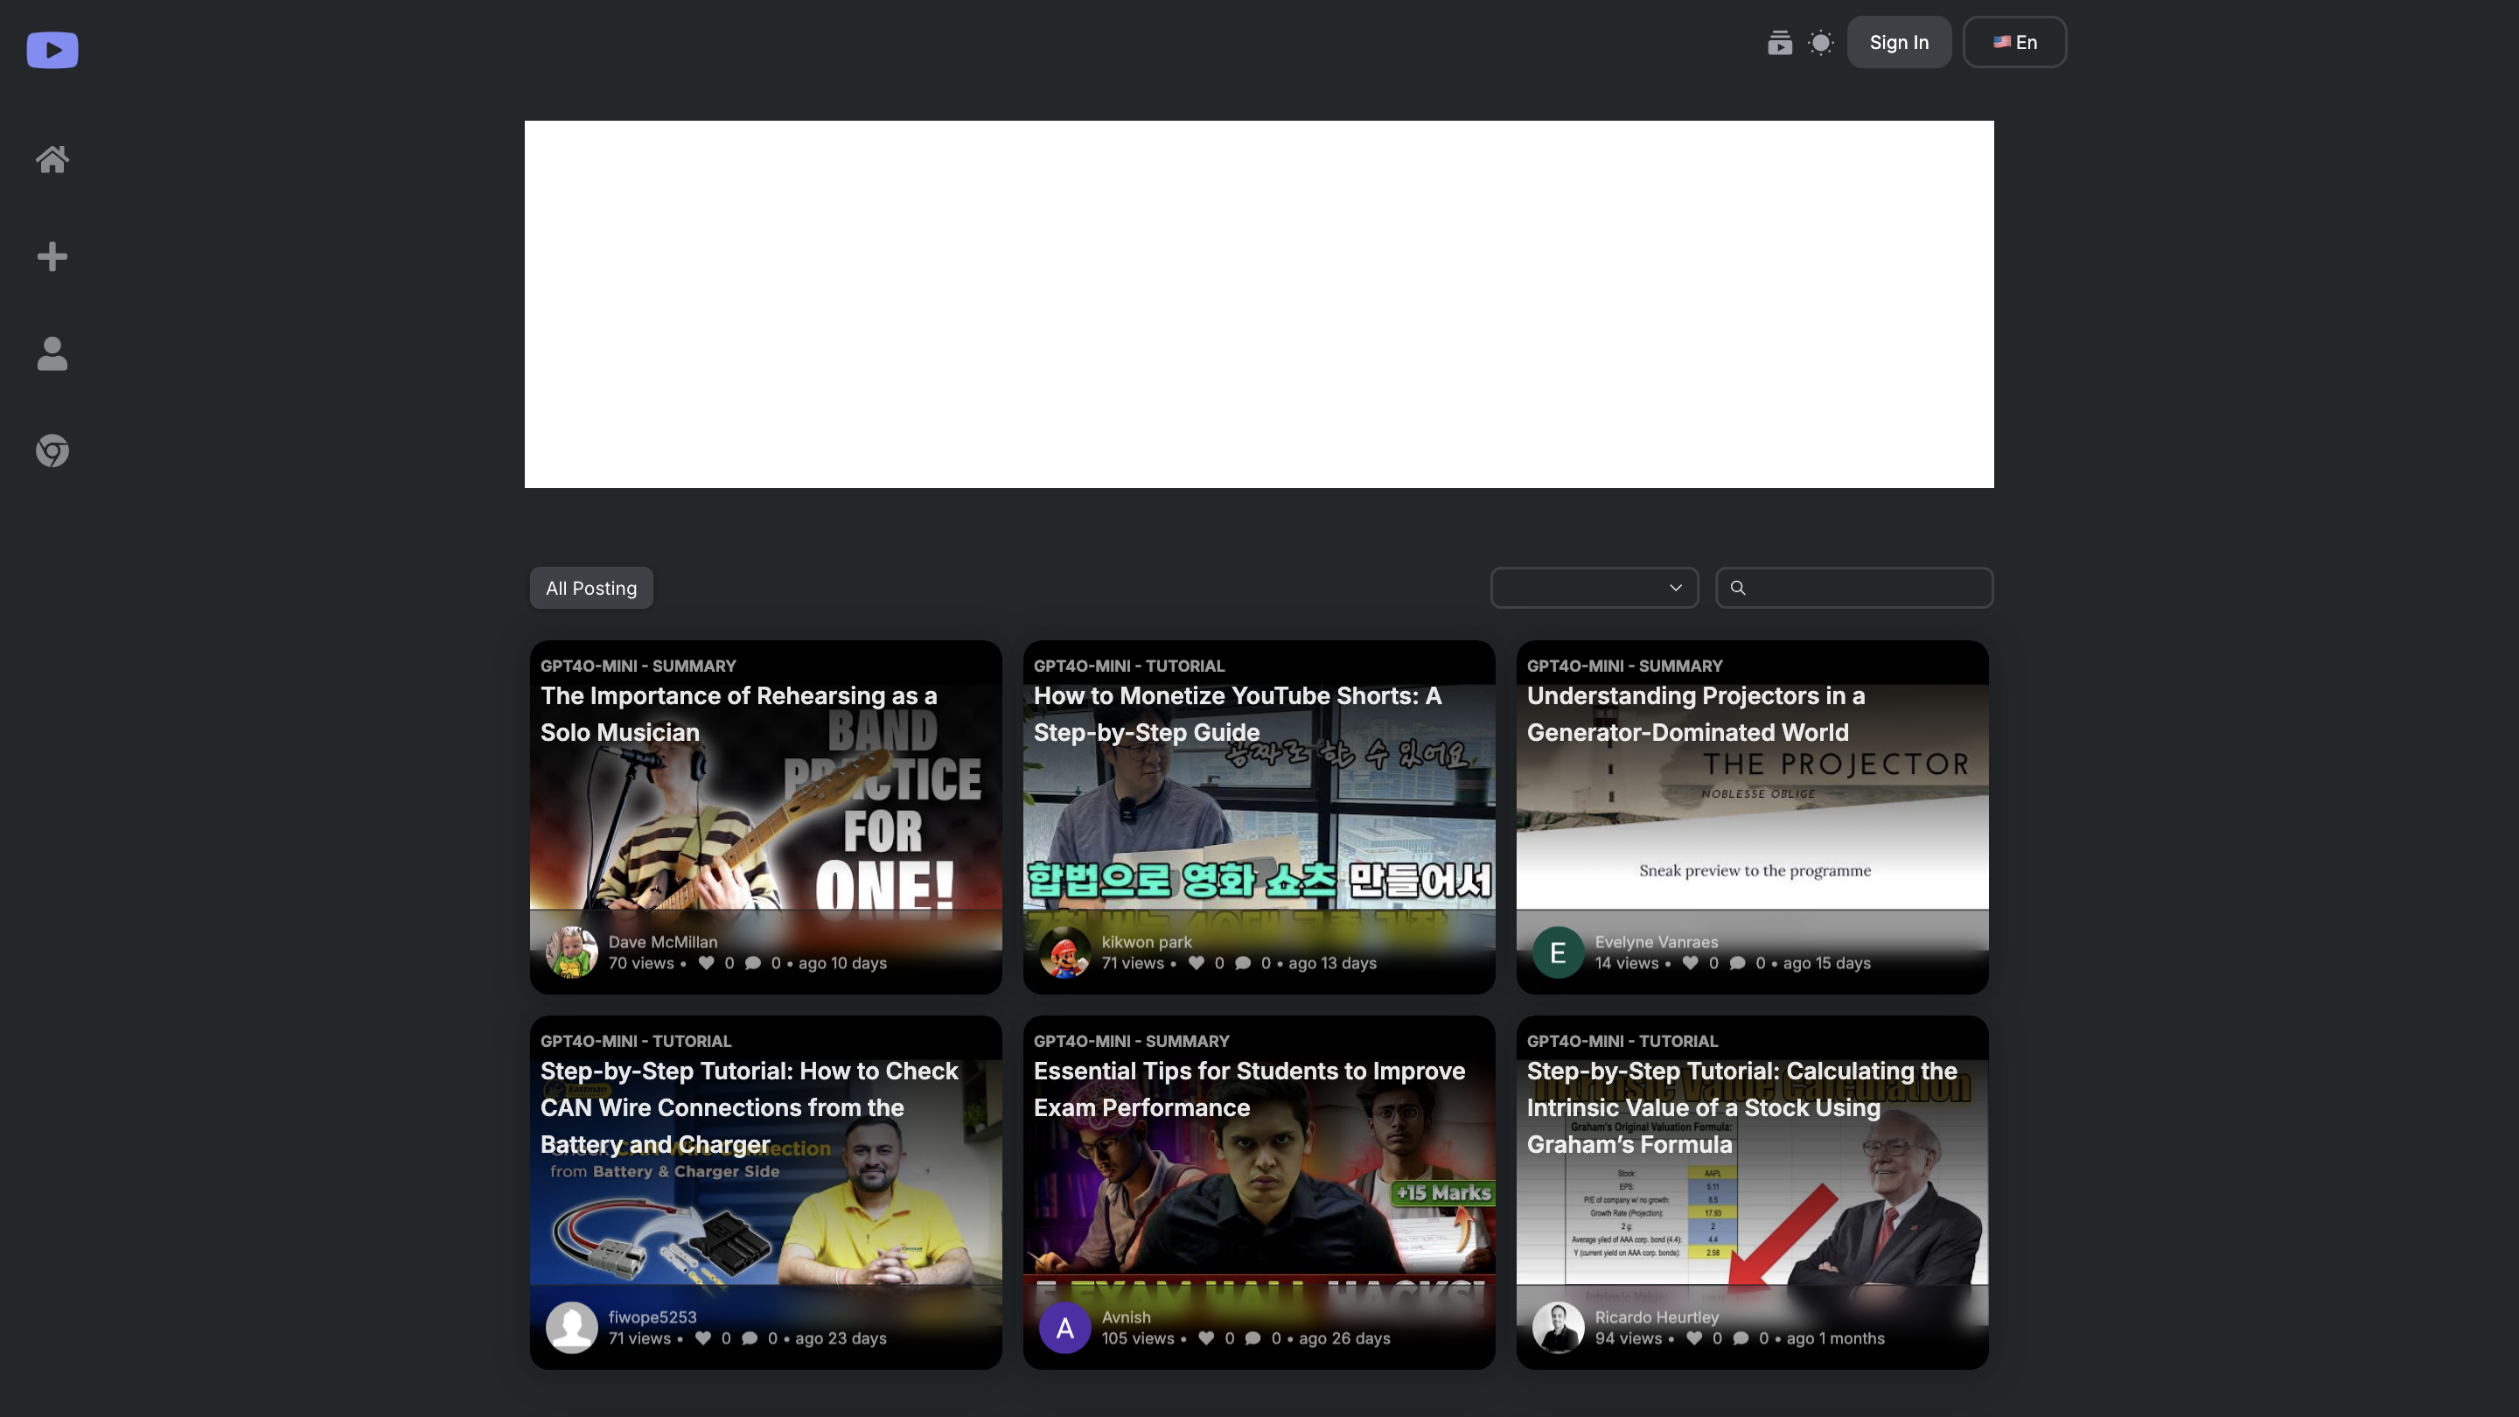Viewport: 2519px width, 1417px height.
Task: Click the Chrome icon in the sidebar
Action: click(x=52, y=450)
